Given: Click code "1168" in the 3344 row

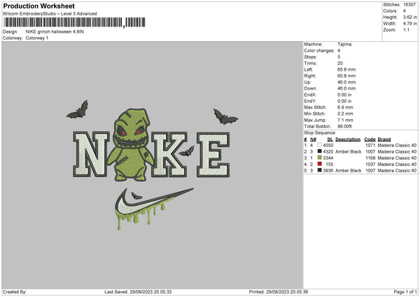Looking at the screenshot, I should click(370, 158).
